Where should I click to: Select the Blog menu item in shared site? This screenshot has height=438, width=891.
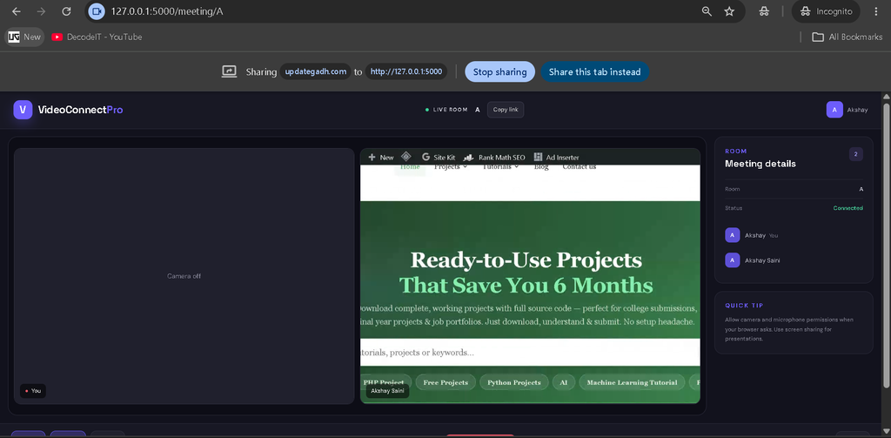[x=541, y=167]
